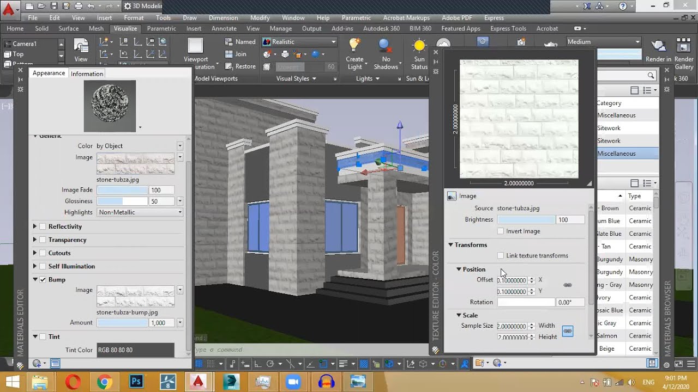Image resolution: width=698 pixels, height=392 pixels.
Task: Open the Realistic visual style dropdown
Action: 299,42
